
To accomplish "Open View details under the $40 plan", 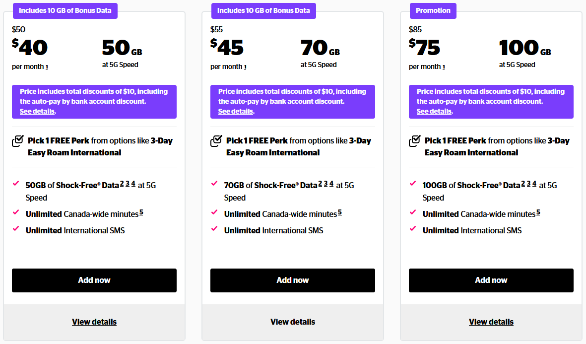I will [x=94, y=322].
